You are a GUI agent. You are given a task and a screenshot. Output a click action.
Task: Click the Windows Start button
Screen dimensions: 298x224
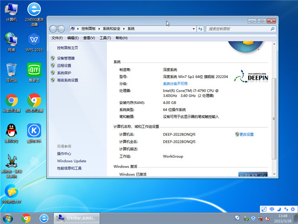[8, 218]
